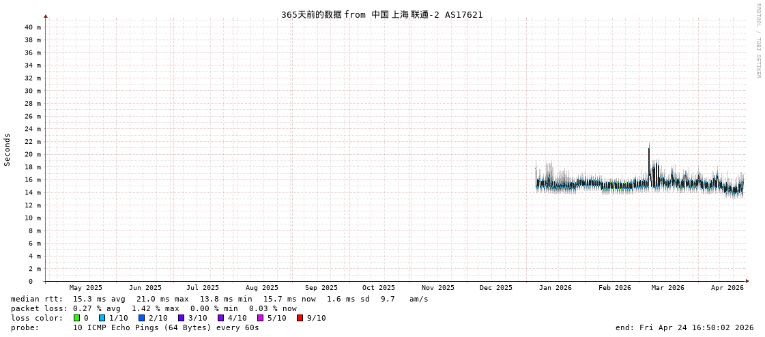Click the red 9/10 loss color swatch
This screenshot has height=337, width=765.
[300, 318]
